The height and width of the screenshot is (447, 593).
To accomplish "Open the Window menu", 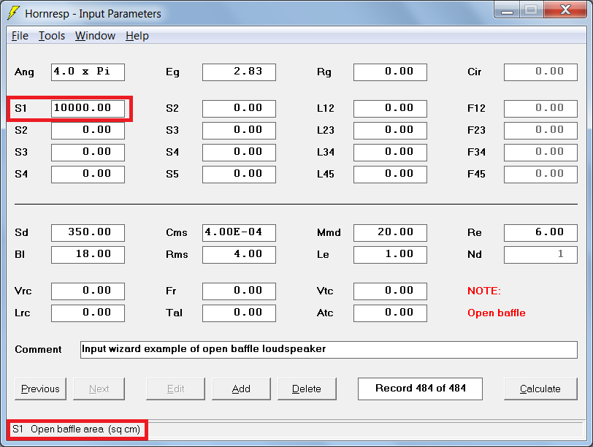I will pyautogui.click(x=95, y=36).
